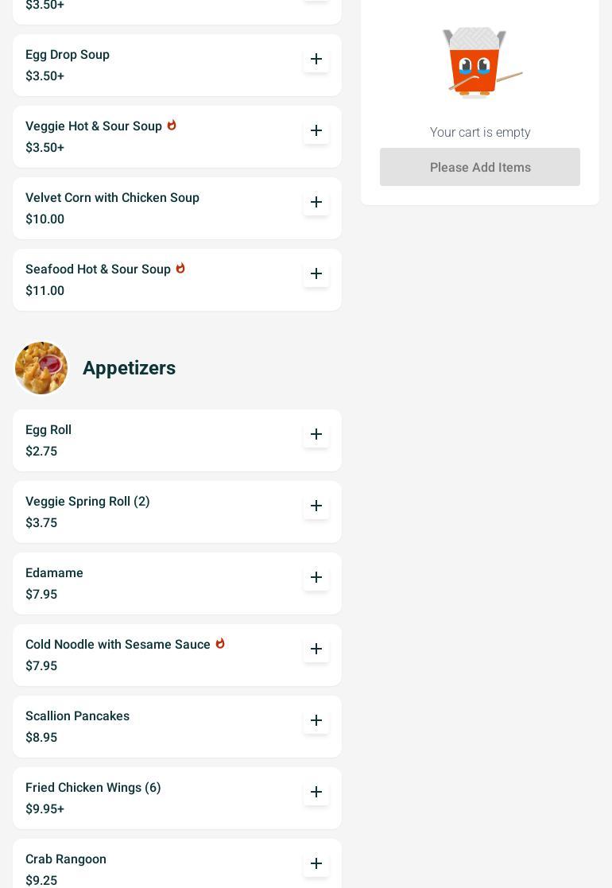Open Egg Drop Soup item name
Screen dimensions: 612x888
click(68, 55)
